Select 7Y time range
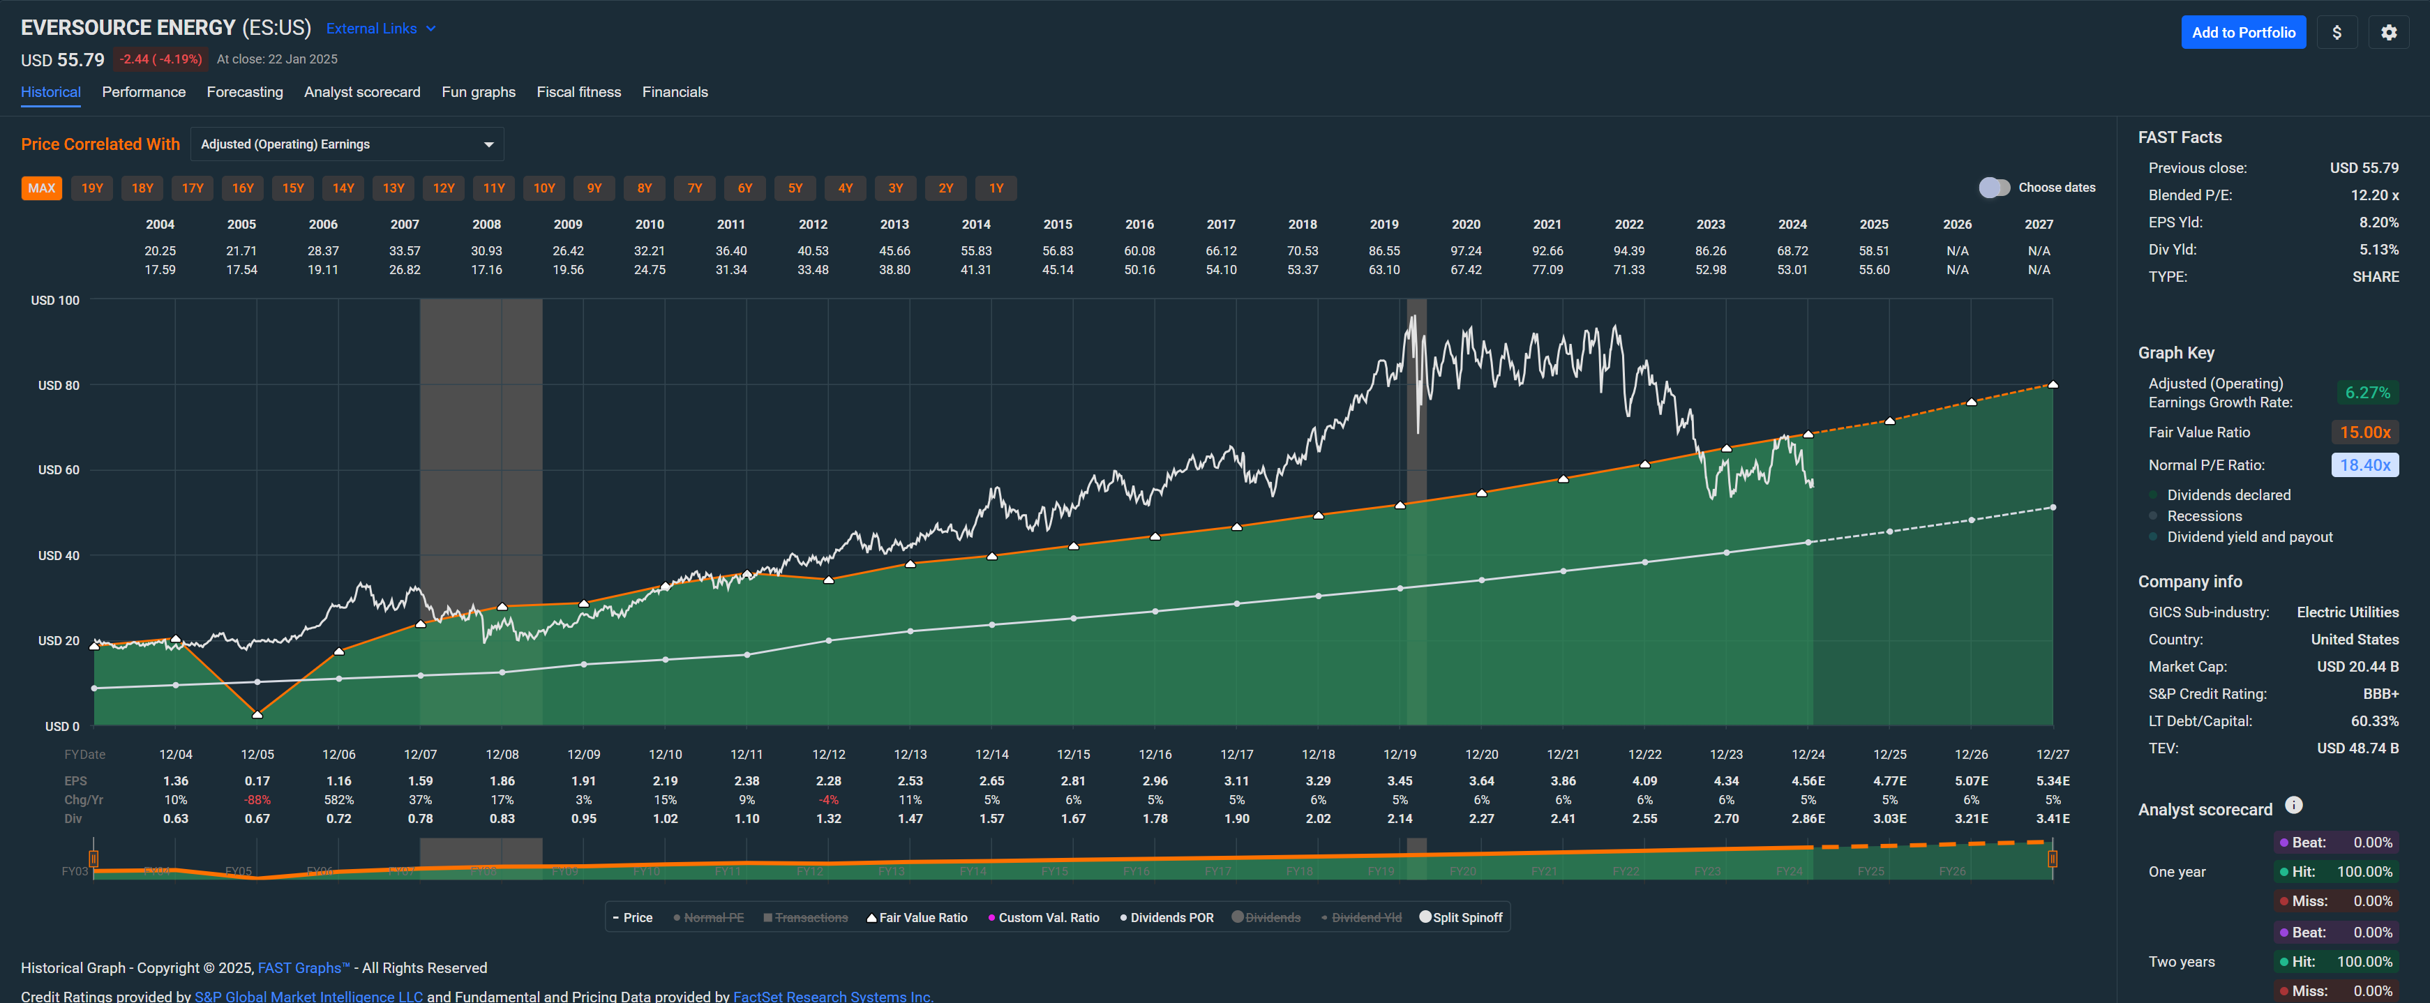2430x1003 pixels. [694, 188]
